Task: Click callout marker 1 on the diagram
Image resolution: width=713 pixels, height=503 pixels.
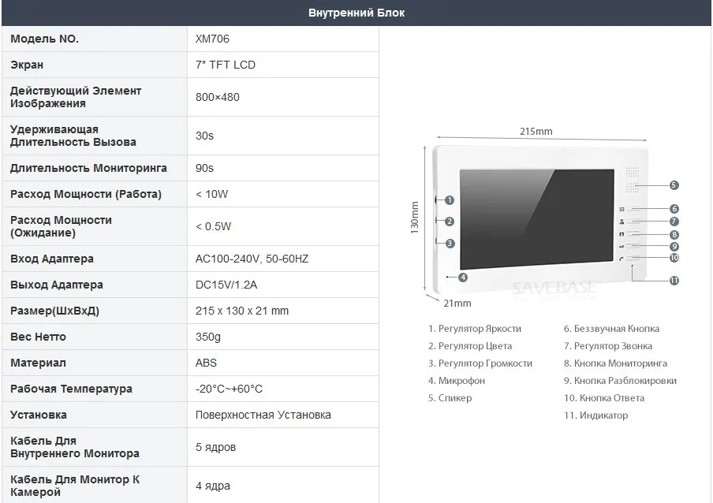Action: pyautogui.click(x=450, y=200)
